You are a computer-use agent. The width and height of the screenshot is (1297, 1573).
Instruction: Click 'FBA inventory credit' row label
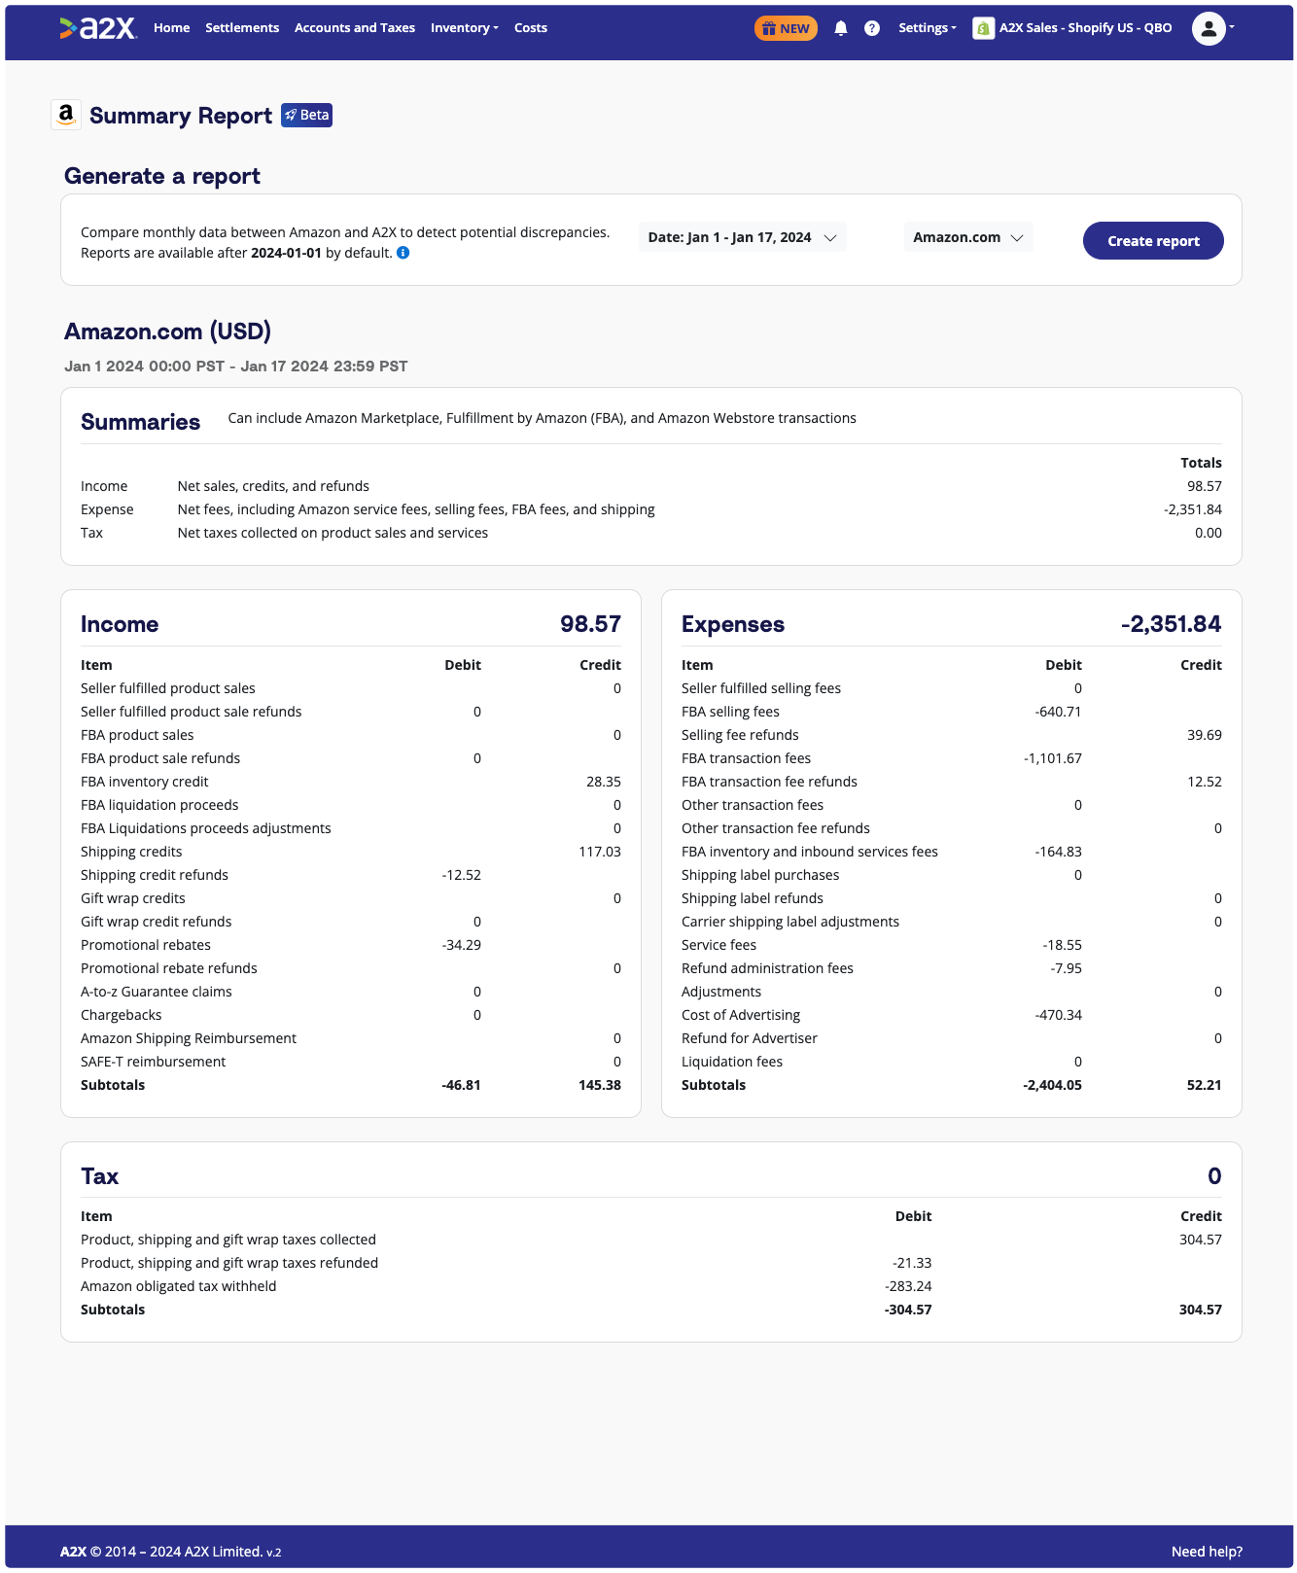pyautogui.click(x=145, y=782)
